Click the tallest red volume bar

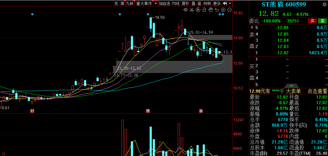tap(122, 138)
